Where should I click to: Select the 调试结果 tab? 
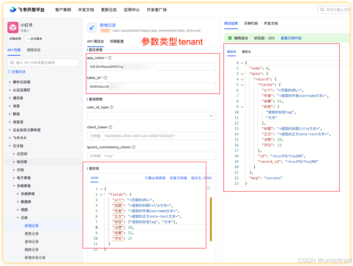[x=231, y=24]
